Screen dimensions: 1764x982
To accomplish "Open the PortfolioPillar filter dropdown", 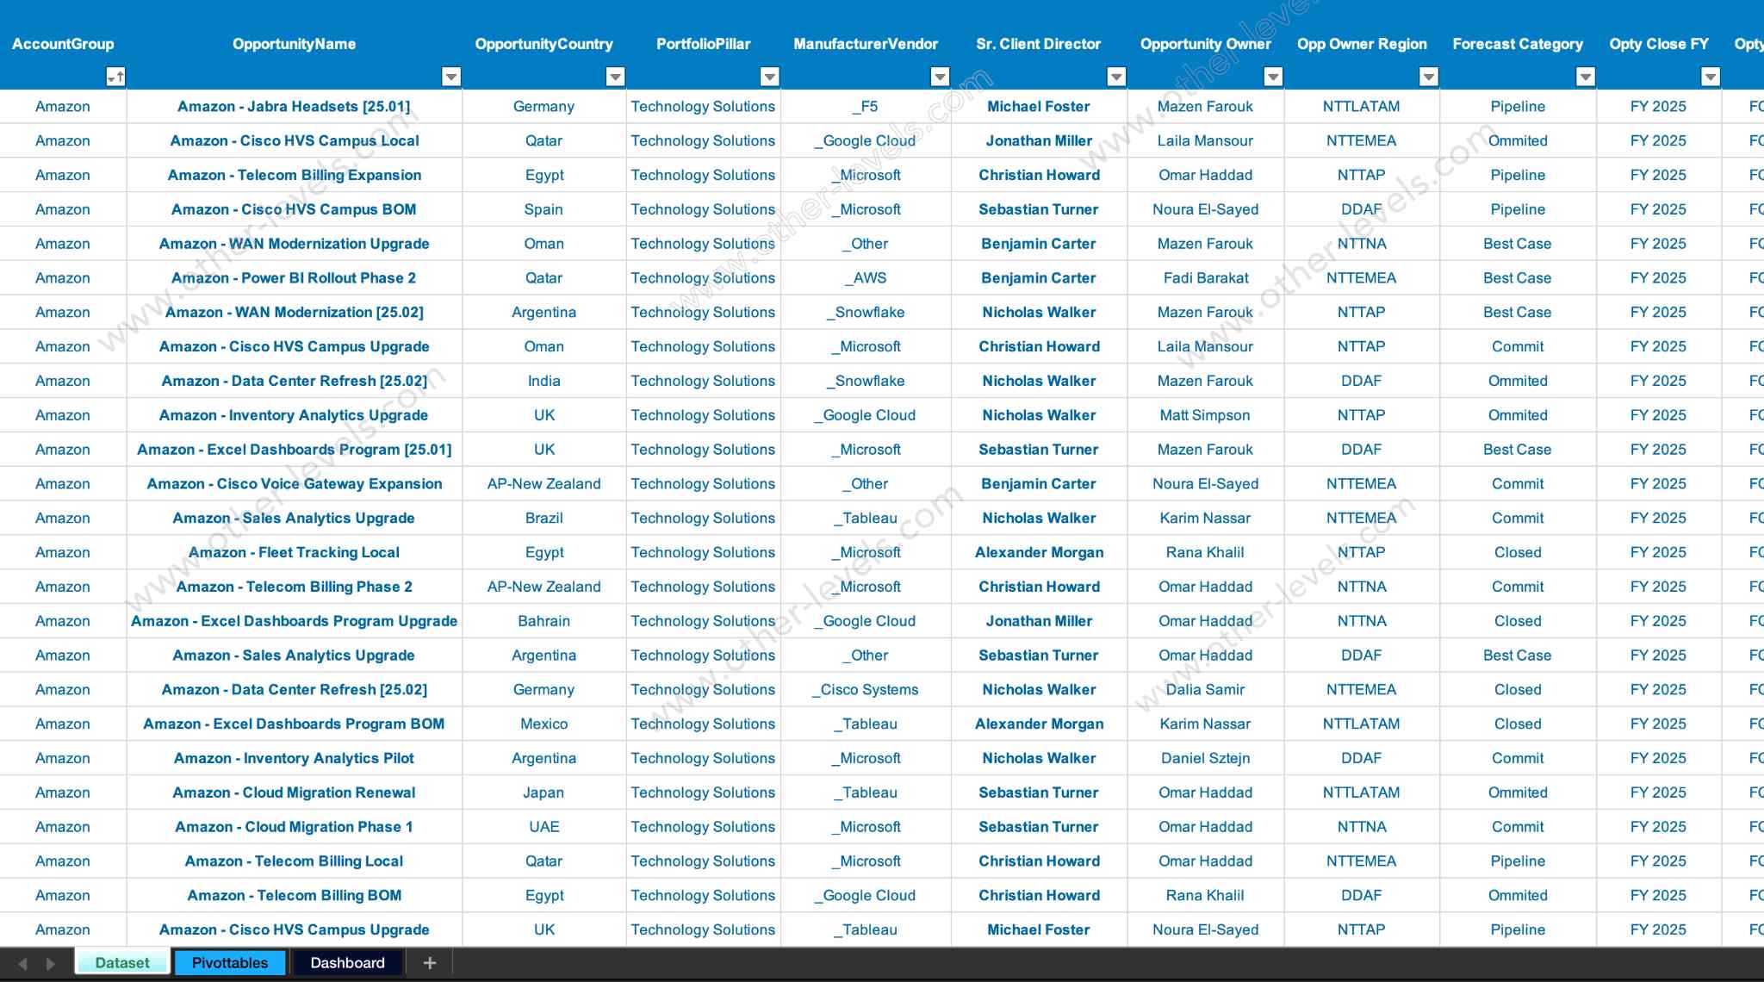I will click(x=769, y=77).
